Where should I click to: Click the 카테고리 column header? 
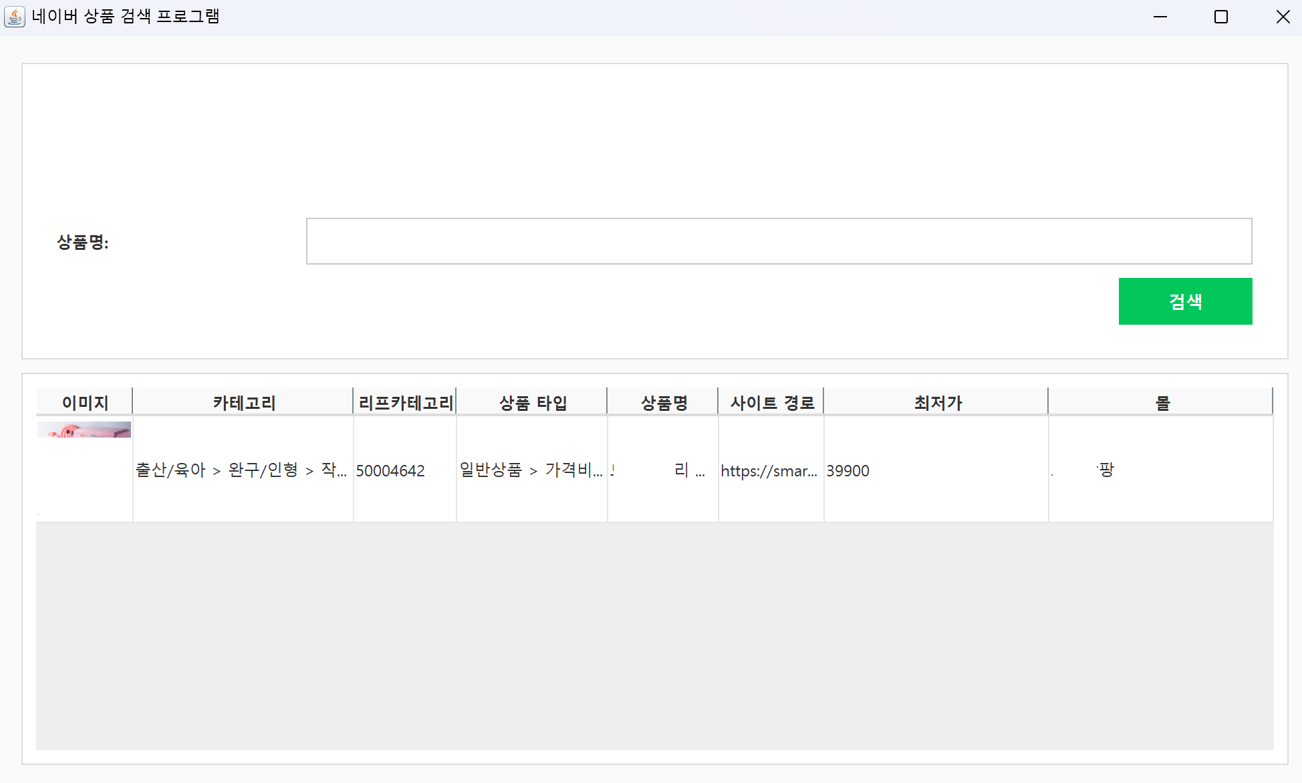243,402
